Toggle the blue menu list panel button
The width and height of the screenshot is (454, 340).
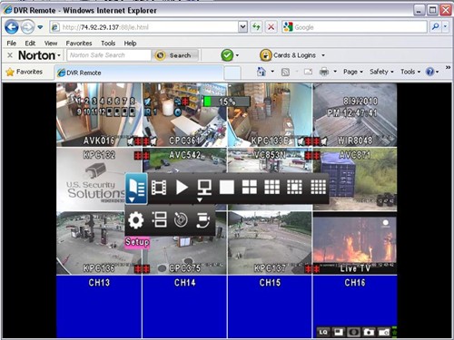coord(136,189)
